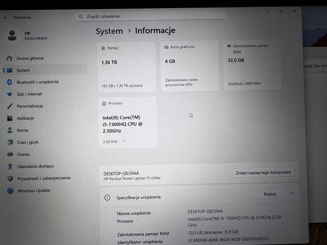Open the Karta graficzna 4 GB card
The height and width of the screenshot is (245, 327).
(x=190, y=66)
